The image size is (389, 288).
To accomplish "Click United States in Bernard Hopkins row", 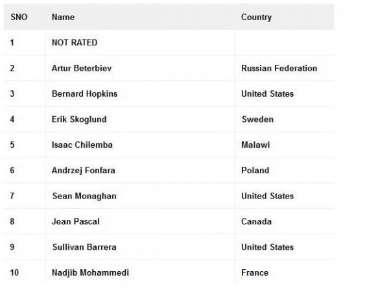I will point(267,93).
